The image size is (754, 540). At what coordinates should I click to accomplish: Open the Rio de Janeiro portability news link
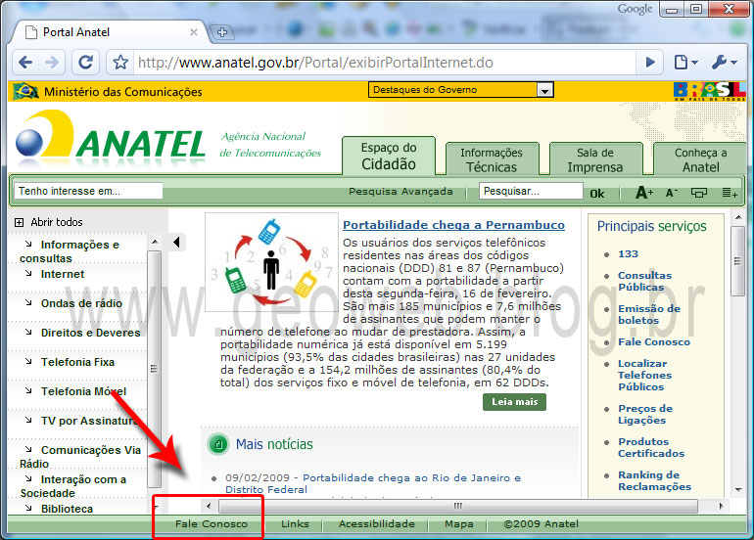point(373,483)
